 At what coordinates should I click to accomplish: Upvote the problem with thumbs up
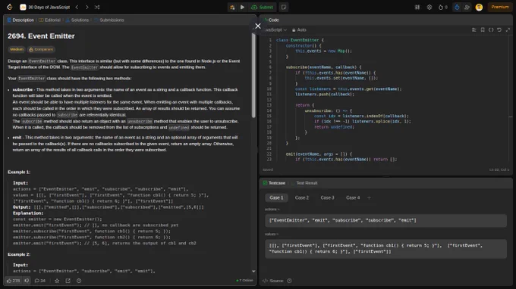[13, 281]
